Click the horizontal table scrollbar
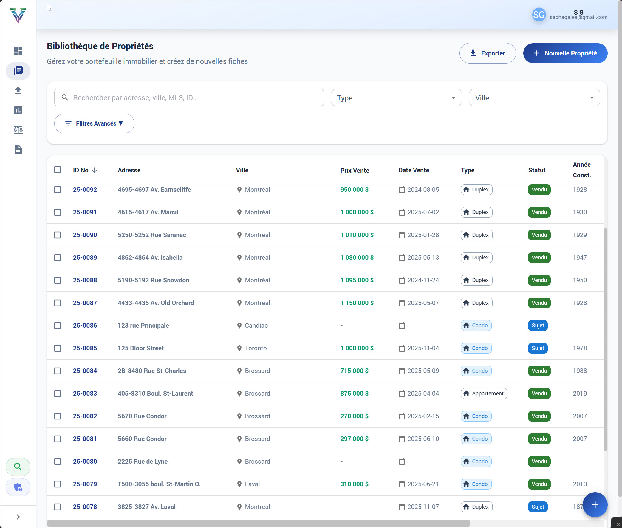The height and width of the screenshot is (528, 622). pyautogui.click(x=258, y=523)
